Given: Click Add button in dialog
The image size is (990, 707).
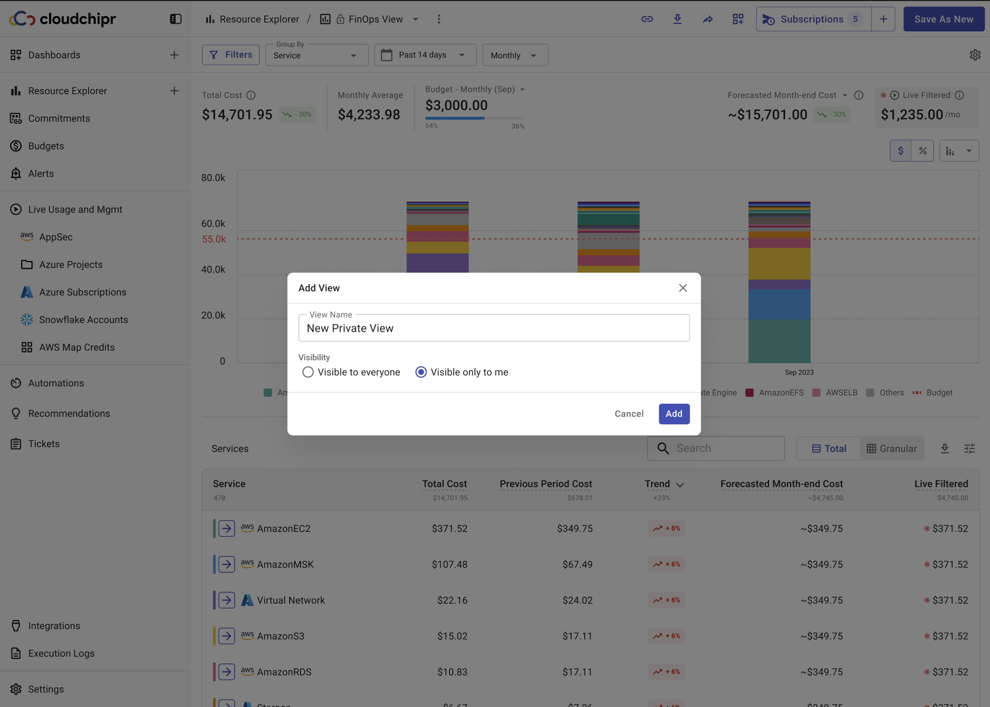Looking at the screenshot, I should (674, 413).
